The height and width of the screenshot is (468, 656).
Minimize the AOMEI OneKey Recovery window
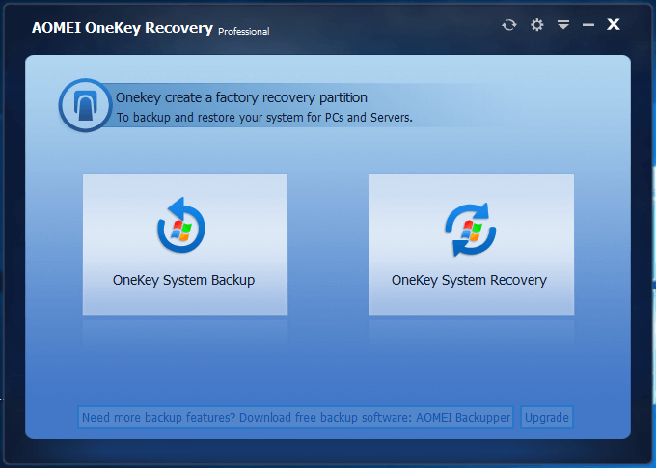coord(588,25)
